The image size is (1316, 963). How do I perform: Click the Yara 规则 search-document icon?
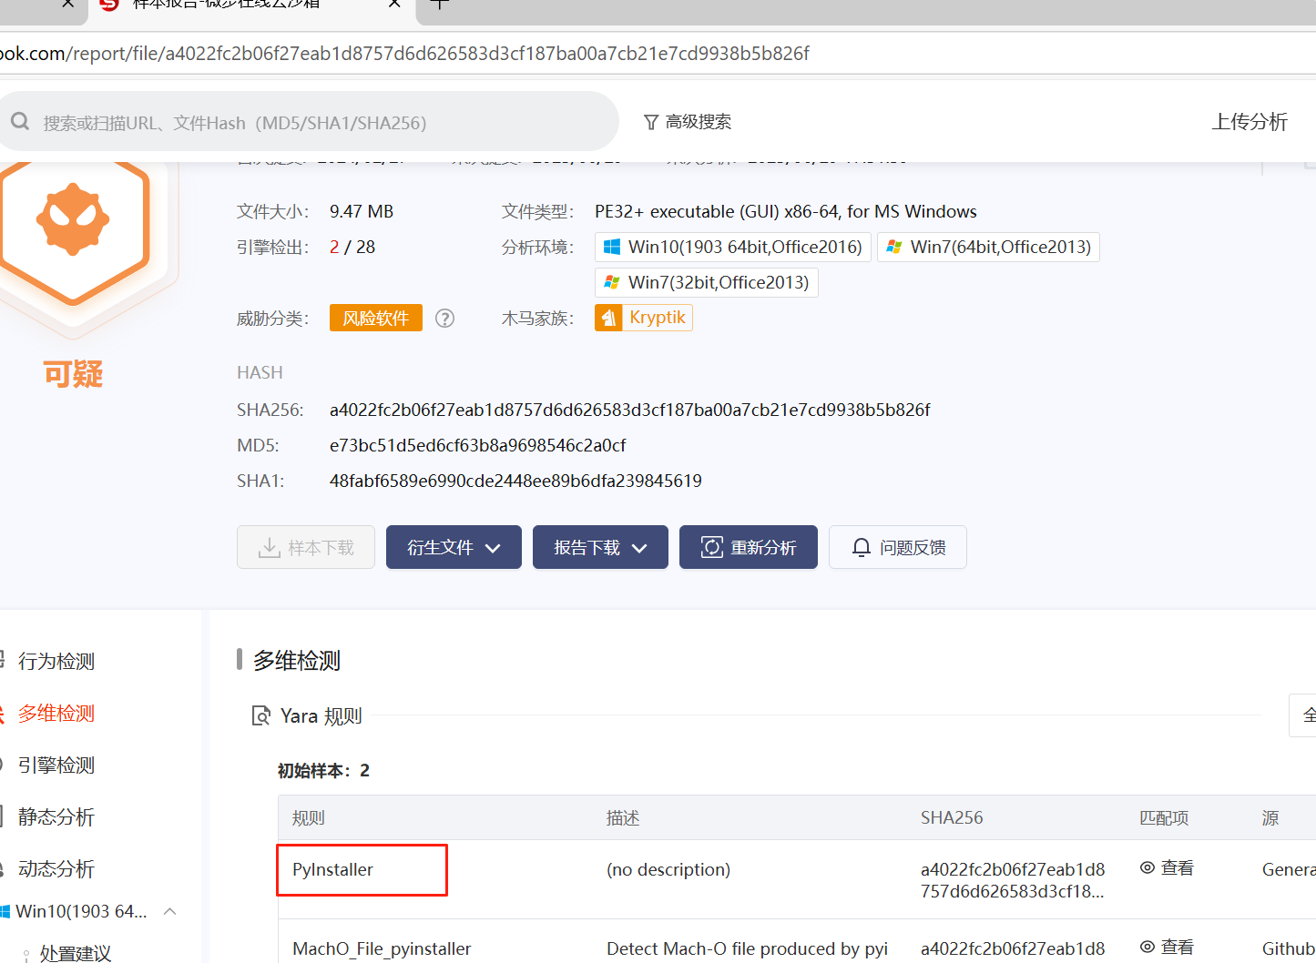pos(260,715)
